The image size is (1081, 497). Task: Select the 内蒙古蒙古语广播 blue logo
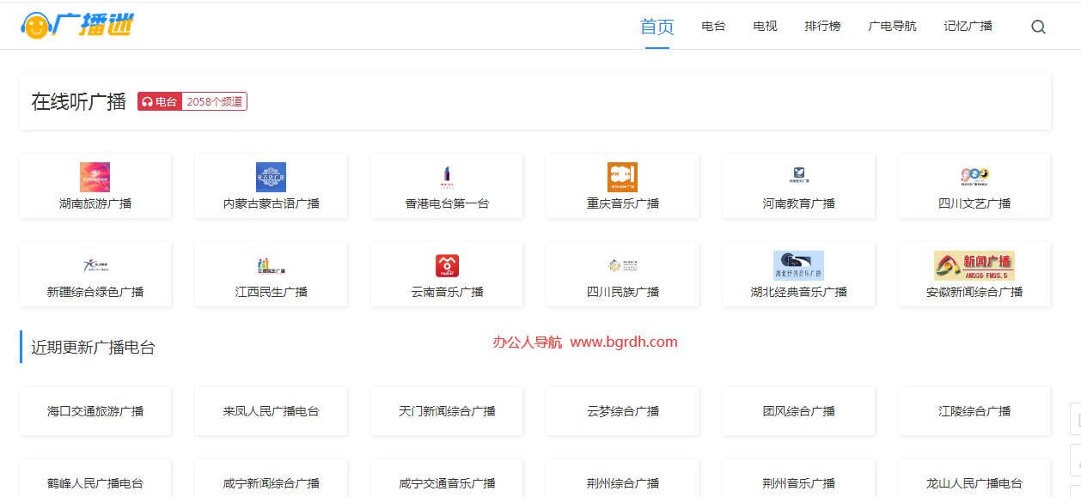[271, 177]
